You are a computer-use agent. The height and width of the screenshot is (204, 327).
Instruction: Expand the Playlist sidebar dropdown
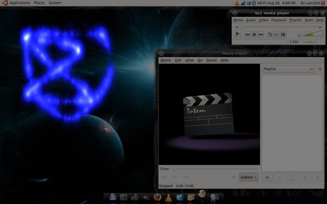[288, 69]
